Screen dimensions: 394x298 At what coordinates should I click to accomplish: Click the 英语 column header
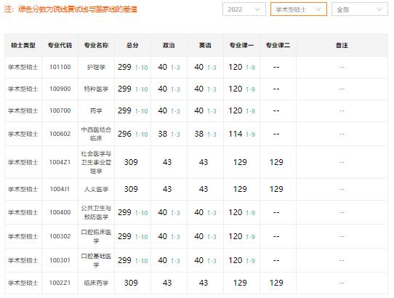pyautogui.click(x=205, y=45)
